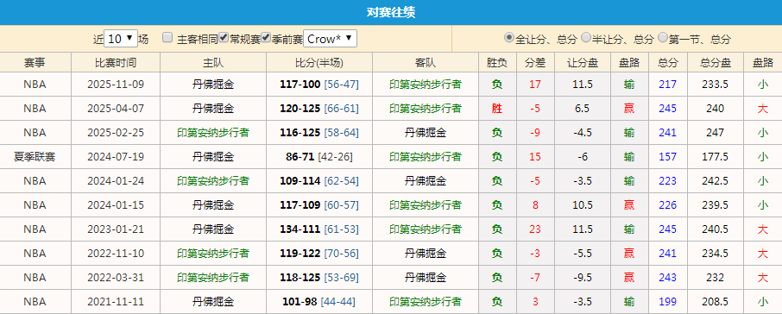Open the 118-125 score of 2022-03-31
Viewport: 782px width, 314px height.
point(300,277)
